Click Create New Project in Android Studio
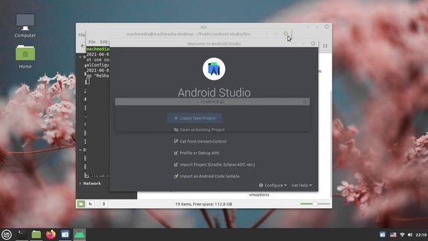 click(195, 118)
